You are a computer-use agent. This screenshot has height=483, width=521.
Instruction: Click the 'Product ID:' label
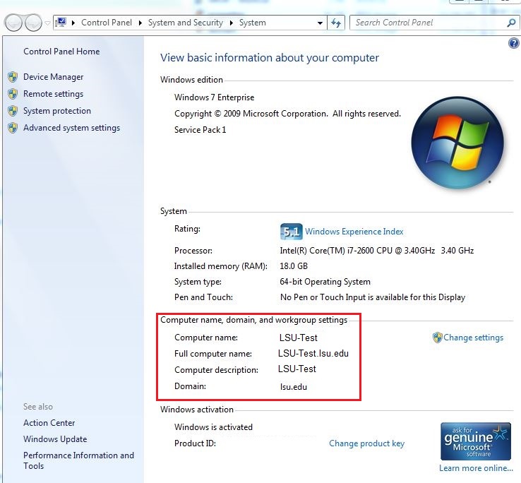[x=195, y=443]
